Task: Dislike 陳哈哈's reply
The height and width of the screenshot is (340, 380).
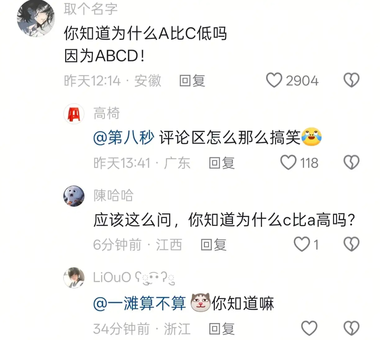Action: coord(351,244)
